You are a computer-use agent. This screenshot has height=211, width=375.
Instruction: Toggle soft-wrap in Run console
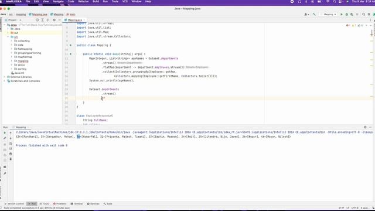(x=11, y=143)
